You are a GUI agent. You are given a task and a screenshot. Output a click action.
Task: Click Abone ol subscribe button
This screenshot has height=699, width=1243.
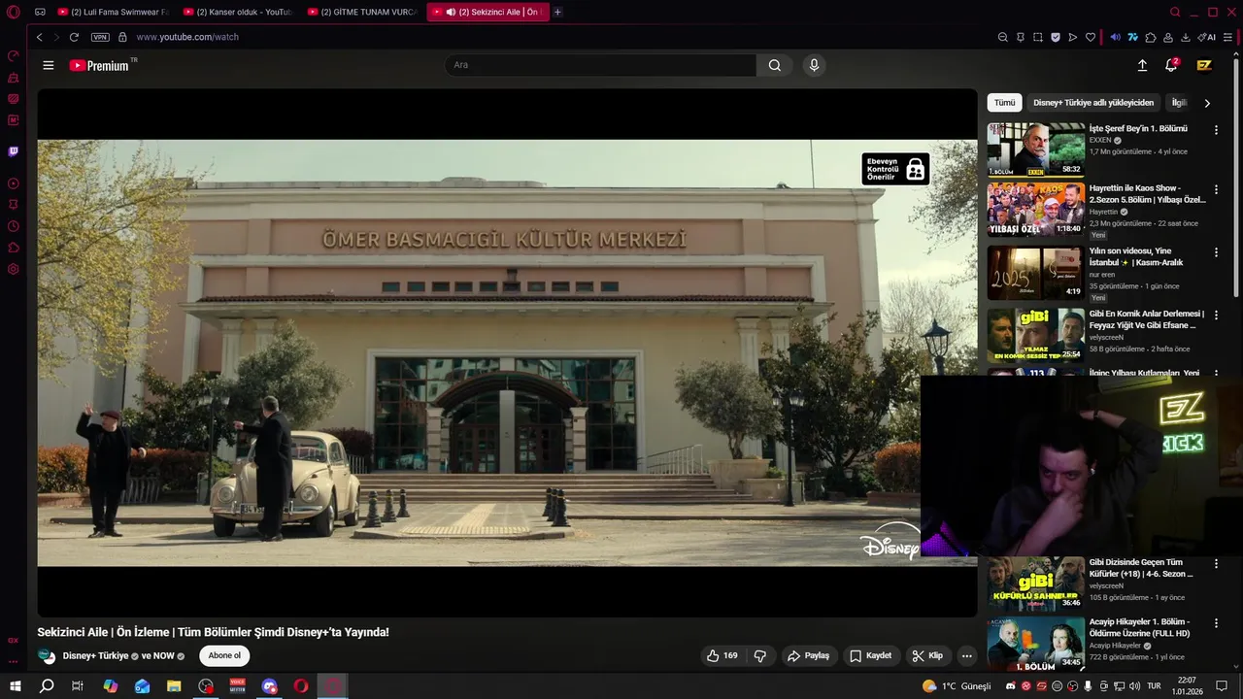pyautogui.click(x=224, y=655)
